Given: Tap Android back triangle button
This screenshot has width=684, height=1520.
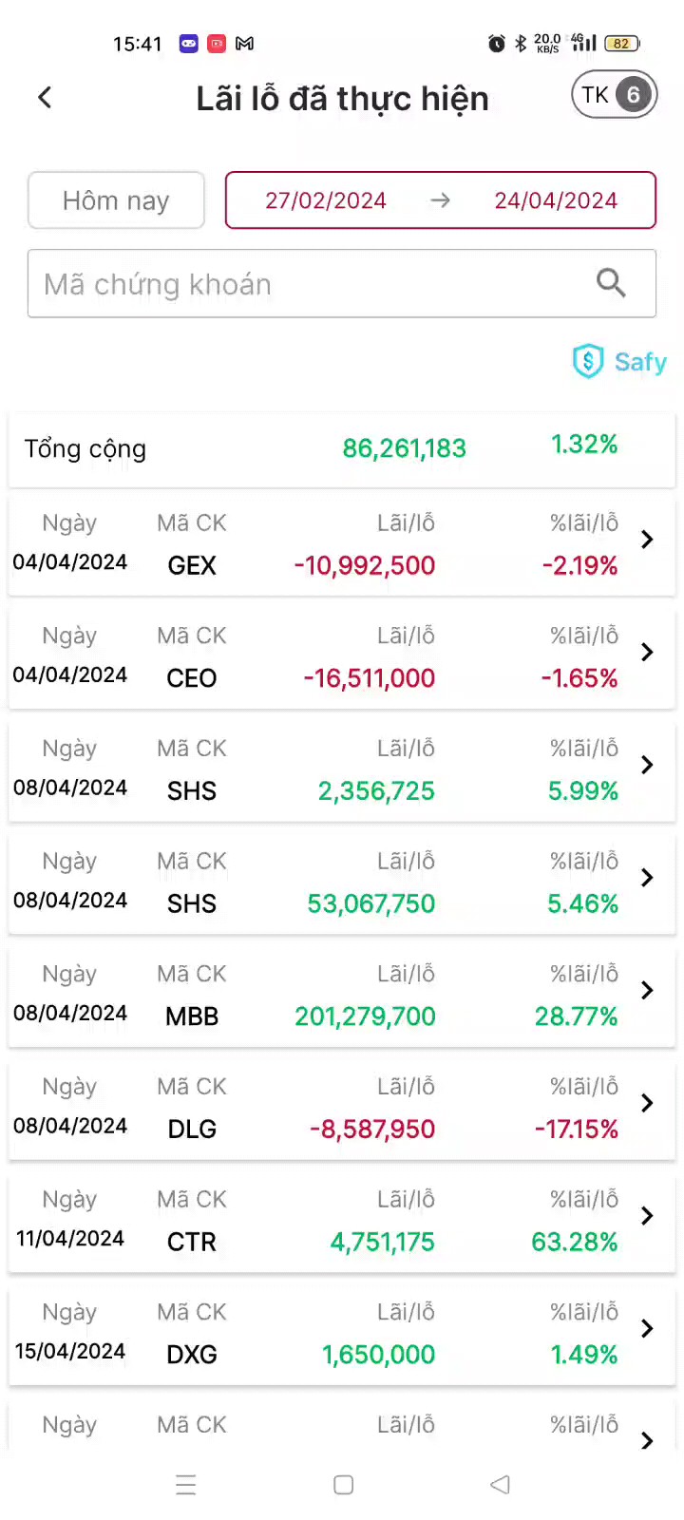Looking at the screenshot, I should pyautogui.click(x=501, y=1485).
